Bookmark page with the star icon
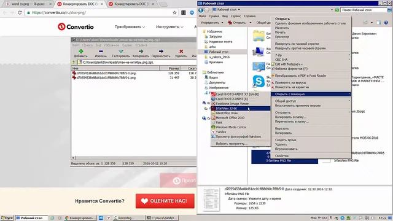Viewport: 393px width, 221px height. (174, 12)
